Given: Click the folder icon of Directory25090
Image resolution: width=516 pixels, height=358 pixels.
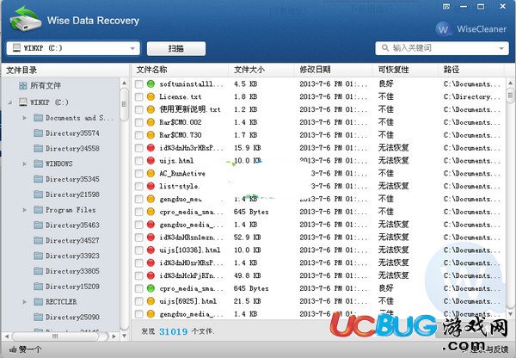Looking at the screenshot, I should (39, 318).
